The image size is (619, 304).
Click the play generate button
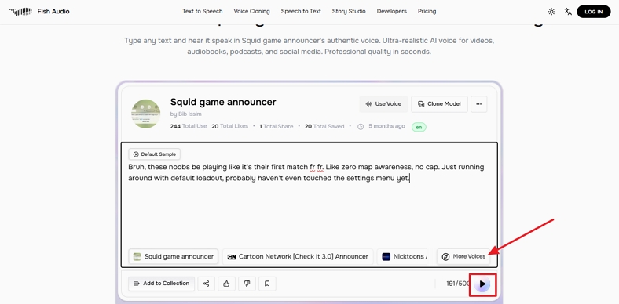(x=482, y=284)
